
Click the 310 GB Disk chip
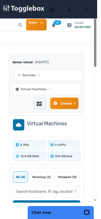(64, 156)
